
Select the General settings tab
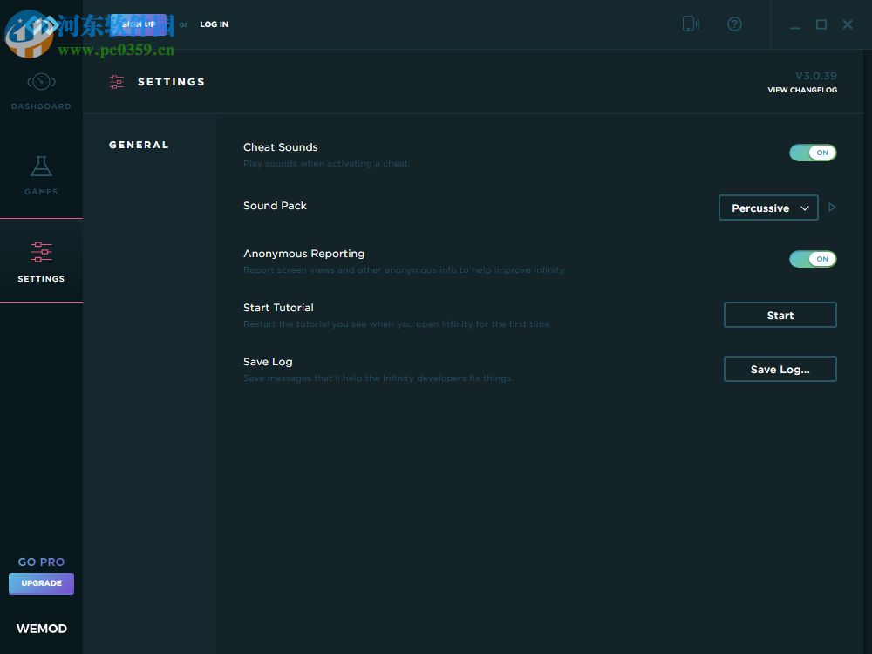[139, 145]
